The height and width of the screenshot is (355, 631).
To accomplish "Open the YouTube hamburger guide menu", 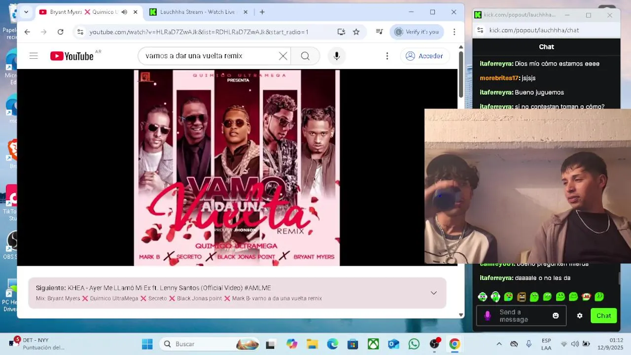I will (34, 56).
